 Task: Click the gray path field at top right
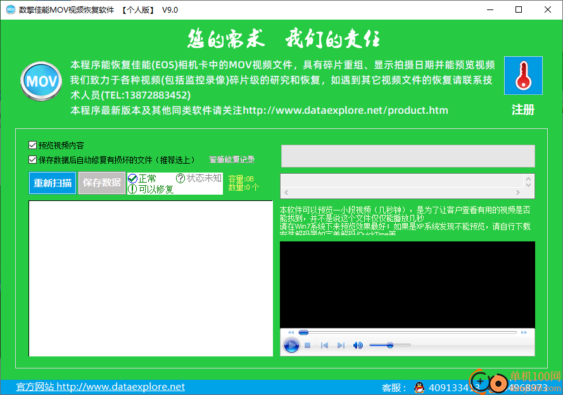pos(408,156)
